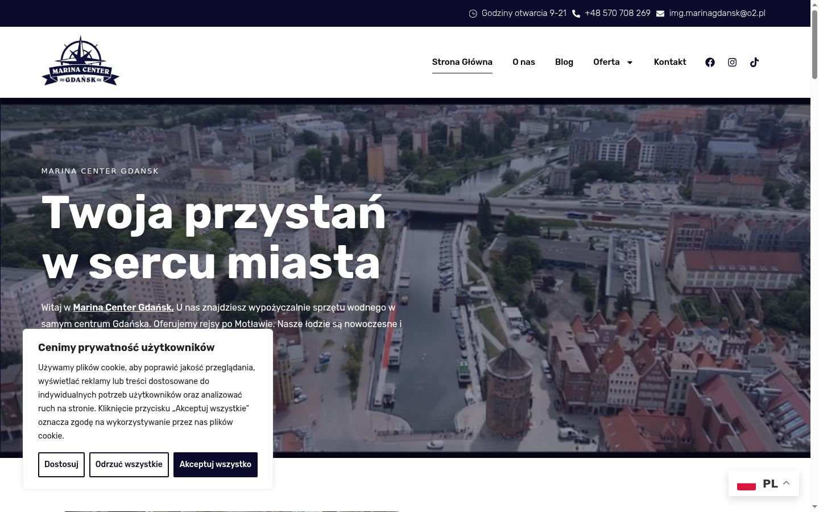This screenshot has height=512, width=819.
Task: Click the envelope email icon in top bar
Action: [x=660, y=14]
